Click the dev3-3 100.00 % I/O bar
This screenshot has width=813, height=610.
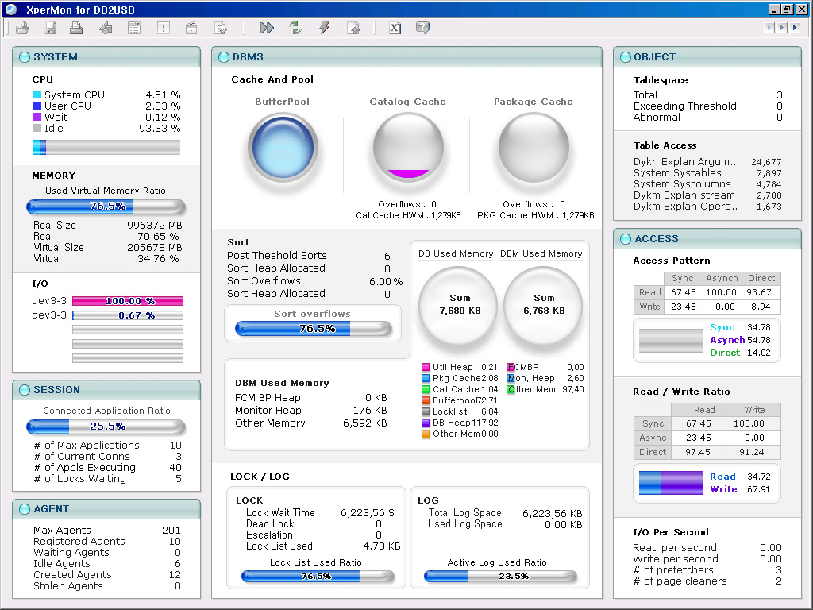[128, 301]
